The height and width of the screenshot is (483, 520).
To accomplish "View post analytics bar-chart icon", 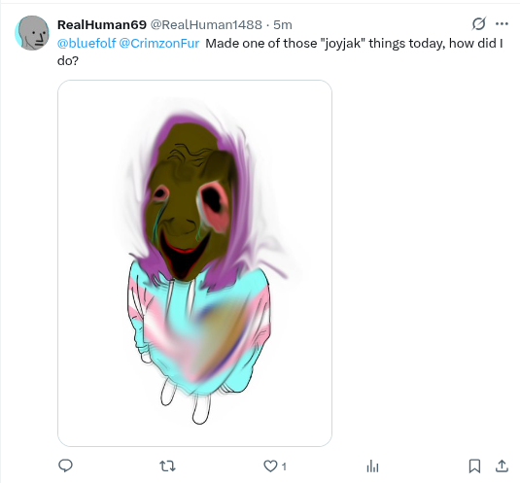I will (373, 466).
